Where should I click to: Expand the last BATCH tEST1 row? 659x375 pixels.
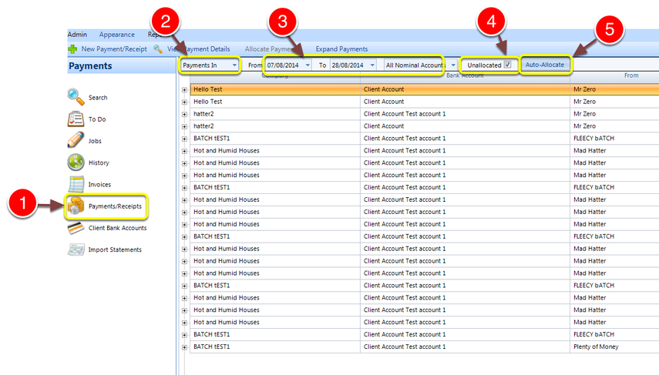pos(184,347)
